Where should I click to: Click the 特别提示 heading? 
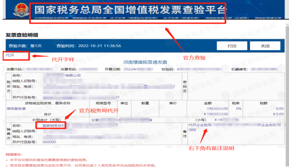14,155
